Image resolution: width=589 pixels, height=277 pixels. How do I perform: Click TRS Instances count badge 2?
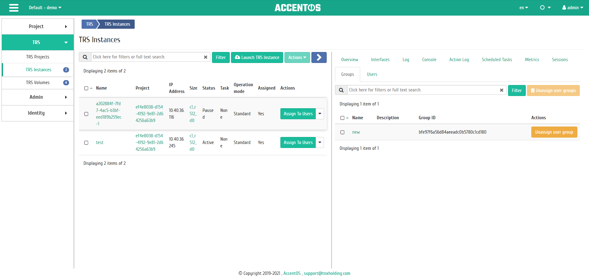coord(66,70)
